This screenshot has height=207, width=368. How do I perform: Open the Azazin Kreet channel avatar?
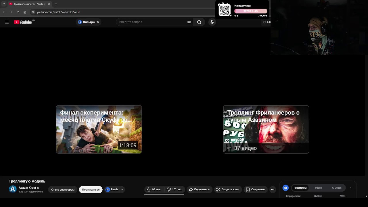(x=13, y=189)
